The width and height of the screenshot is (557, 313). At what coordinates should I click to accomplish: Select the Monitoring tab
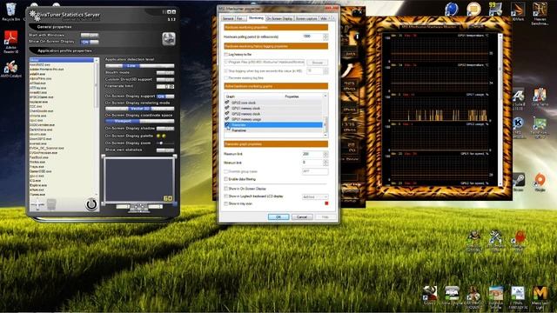[256, 17]
